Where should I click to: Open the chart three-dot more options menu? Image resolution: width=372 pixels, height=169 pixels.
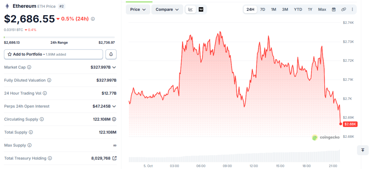coord(352,9)
